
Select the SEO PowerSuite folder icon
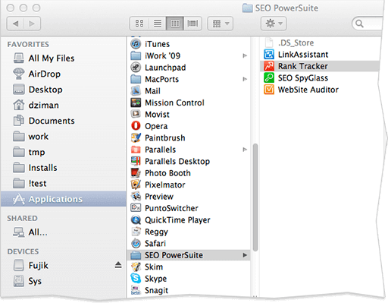coord(136,255)
